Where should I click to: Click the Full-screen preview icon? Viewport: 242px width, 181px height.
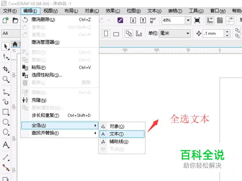[197, 20]
